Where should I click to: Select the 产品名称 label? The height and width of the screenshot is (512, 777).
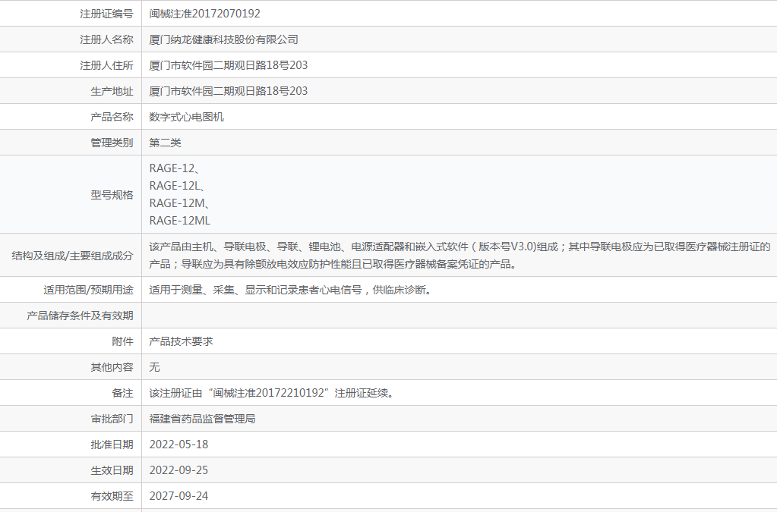[x=112, y=116]
